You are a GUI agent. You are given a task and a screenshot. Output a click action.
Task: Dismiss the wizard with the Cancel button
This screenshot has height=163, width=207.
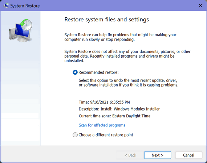coord(188,155)
